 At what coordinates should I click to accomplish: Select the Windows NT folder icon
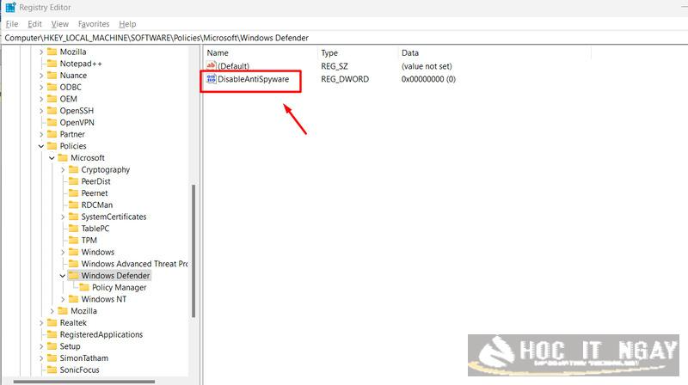(x=74, y=299)
